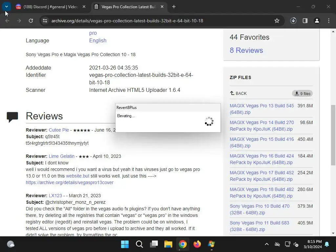Viewport: 336px width, 252px height.
Task: Go forward to next page
Action: pos(19,21)
